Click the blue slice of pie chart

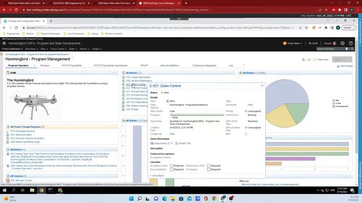tap(286, 93)
